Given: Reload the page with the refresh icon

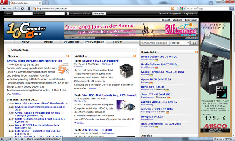Looking at the screenshot, I should (22, 8).
